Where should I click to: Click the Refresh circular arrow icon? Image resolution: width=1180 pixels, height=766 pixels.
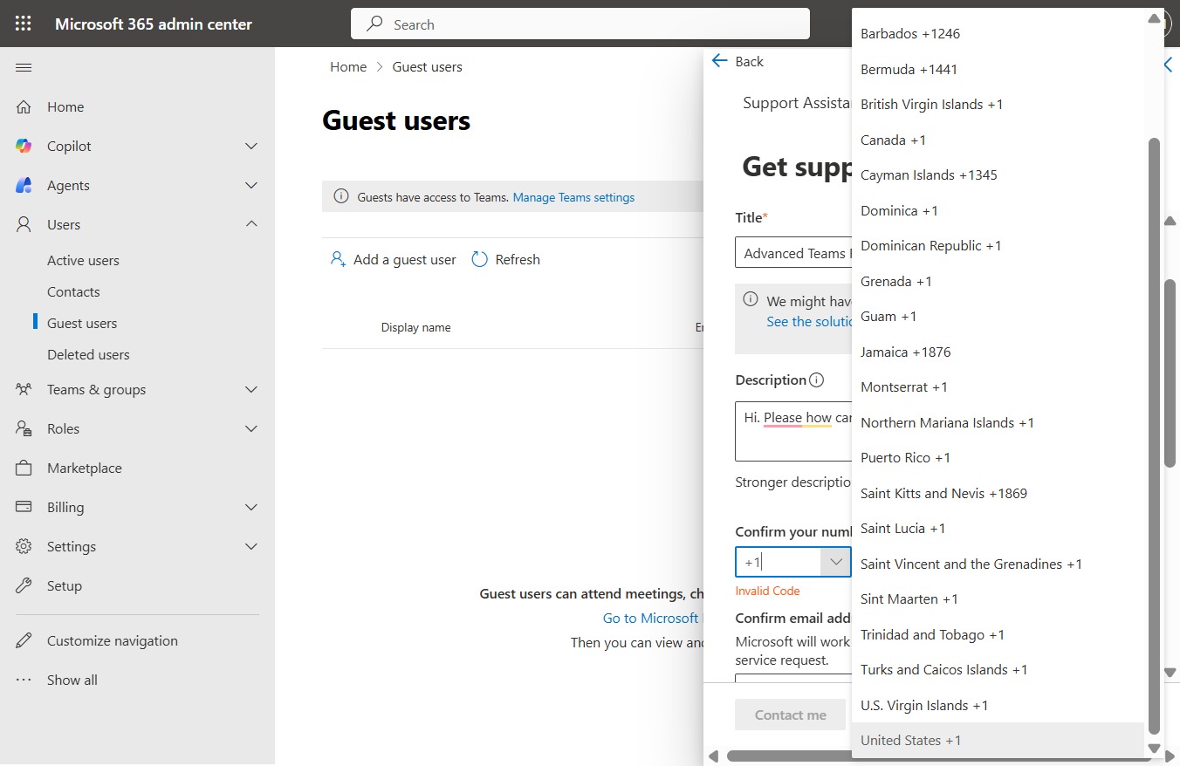[479, 259]
